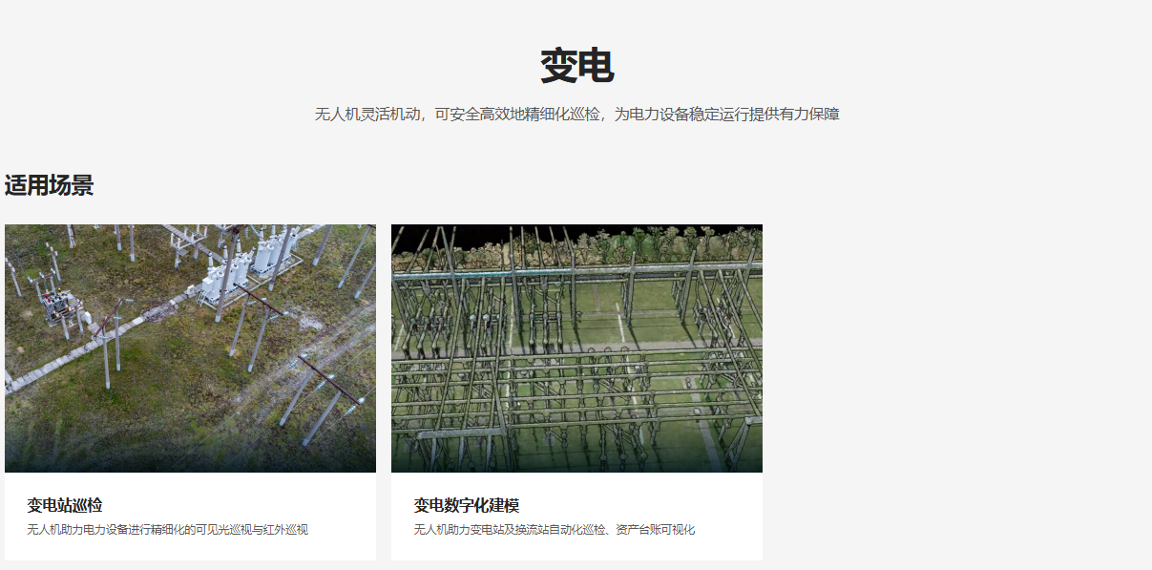The height and width of the screenshot is (570, 1152).
Task: Click the dark gradient bottom of the substation photo
Action: (x=191, y=460)
